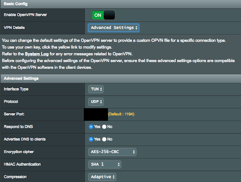Click the Basic Config section header
The image size is (241, 182).
pos(16,3)
